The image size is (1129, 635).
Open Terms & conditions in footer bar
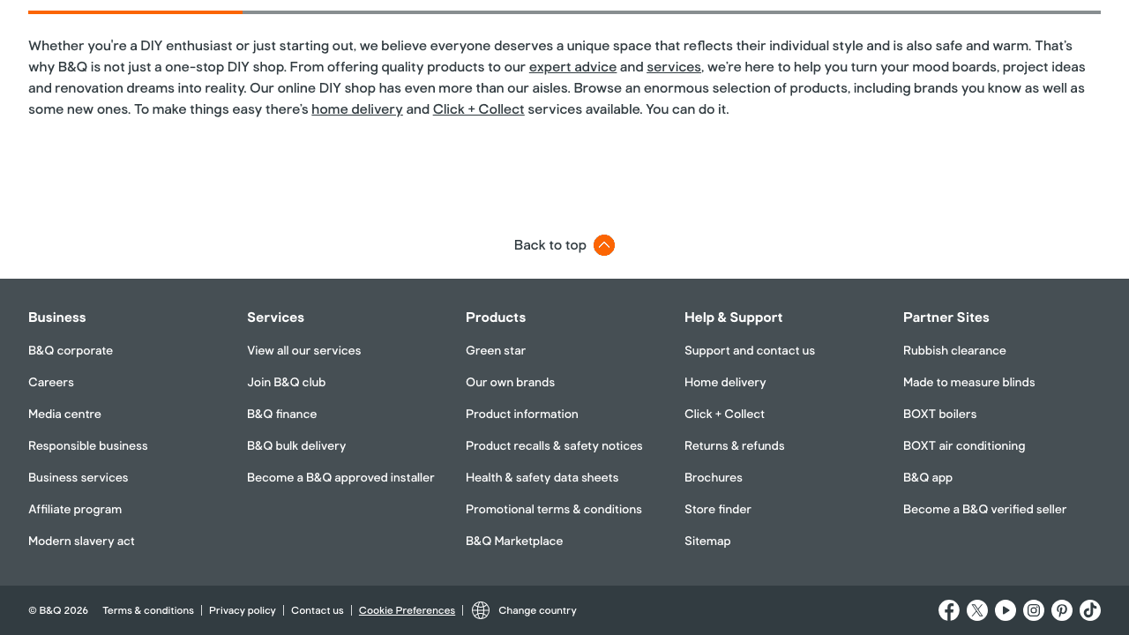pos(148,610)
